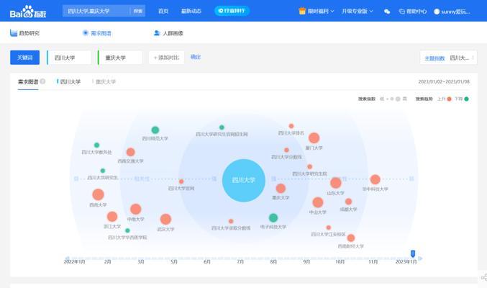Click the timeline back arrow near 2022年1月
Image resolution: width=487 pixels, height=288 pixels.
coord(67,258)
